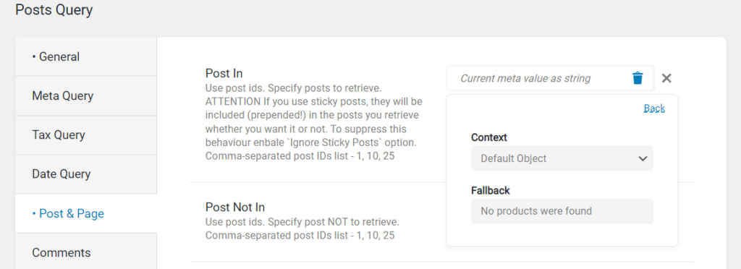Screen dimensions: 741x269
Task: Close the macro popup with X icon
Action: pyautogui.click(x=666, y=78)
